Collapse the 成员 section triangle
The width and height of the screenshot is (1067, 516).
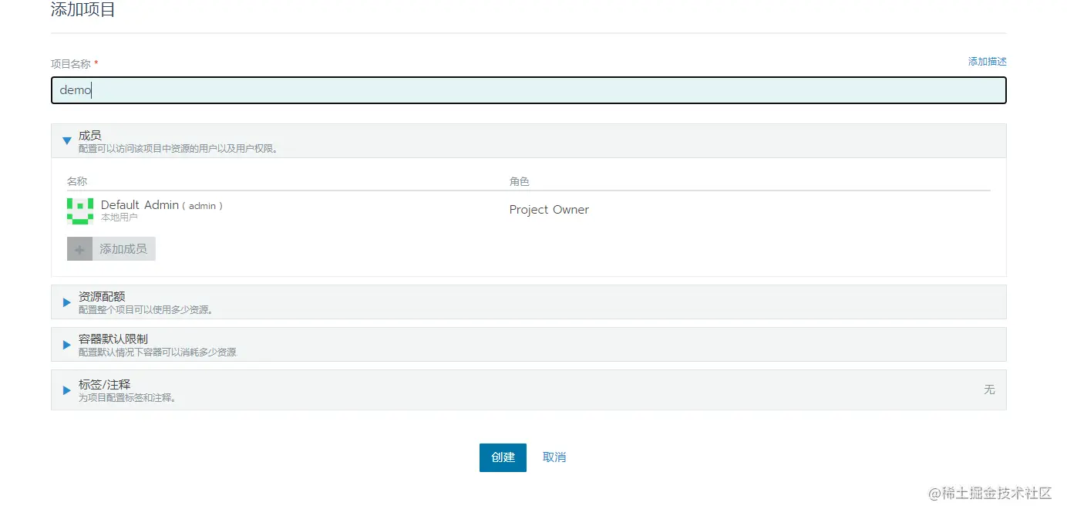point(67,141)
